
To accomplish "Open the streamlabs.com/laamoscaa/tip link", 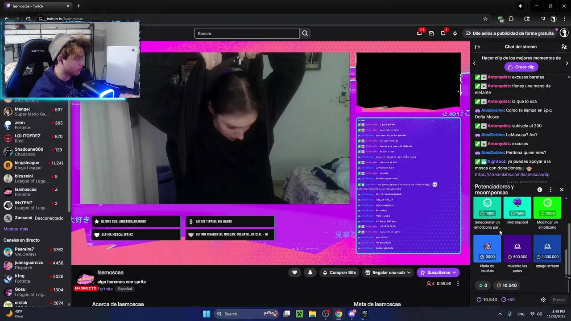I will (512, 174).
